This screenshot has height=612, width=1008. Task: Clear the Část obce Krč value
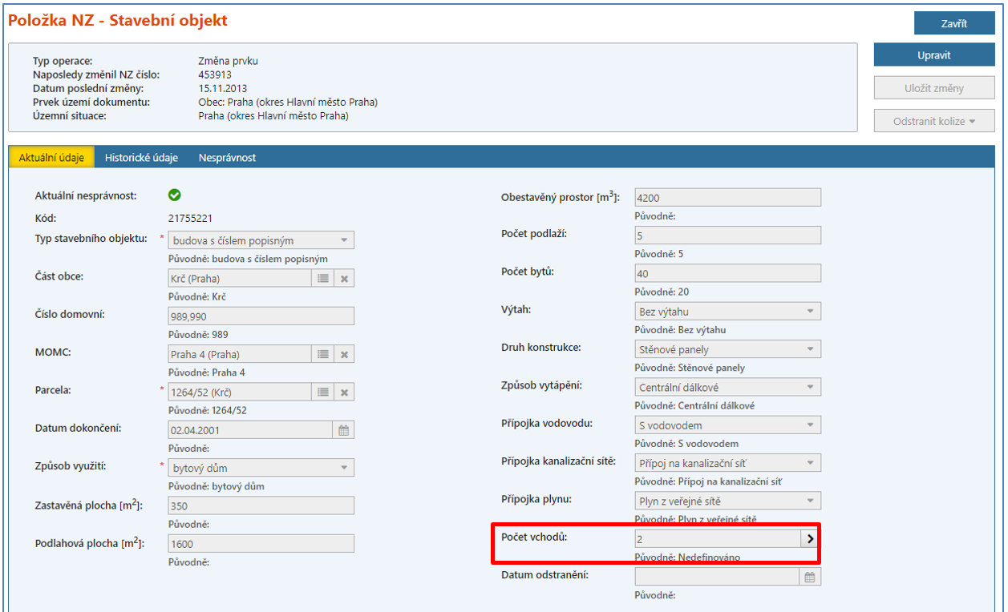point(344,278)
